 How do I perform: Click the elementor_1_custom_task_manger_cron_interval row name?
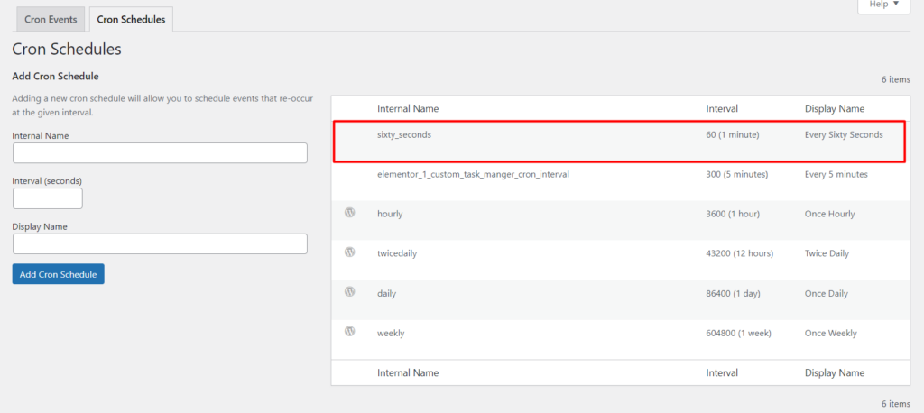point(473,174)
